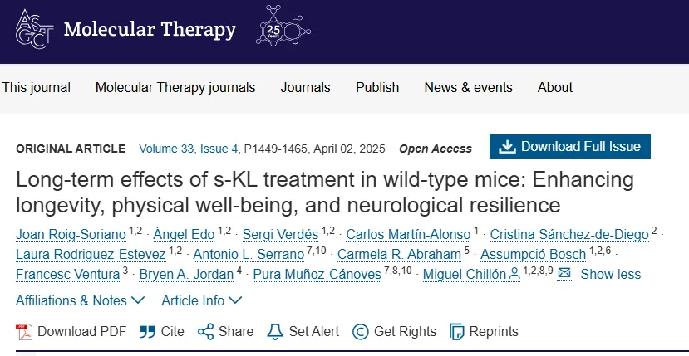Open the News & events menu

(468, 87)
